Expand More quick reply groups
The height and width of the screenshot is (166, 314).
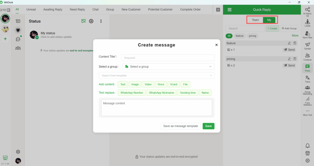pyautogui.click(x=295, y=36)
